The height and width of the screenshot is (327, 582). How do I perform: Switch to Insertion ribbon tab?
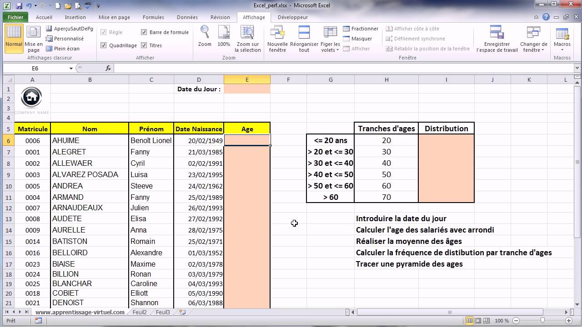[x=75, y=17]
